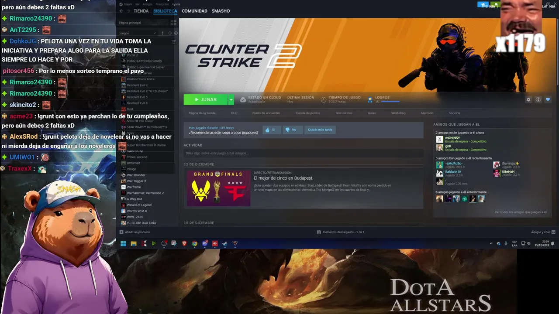Open the game info icon
559x314 pixels.
coord(538,99)
